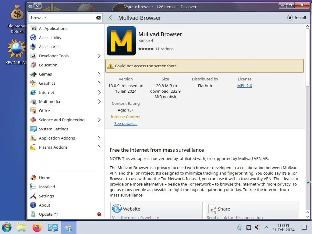Click the scrollbar up arrow
Screen dimensions: 312x234
(x=307, y=26)
